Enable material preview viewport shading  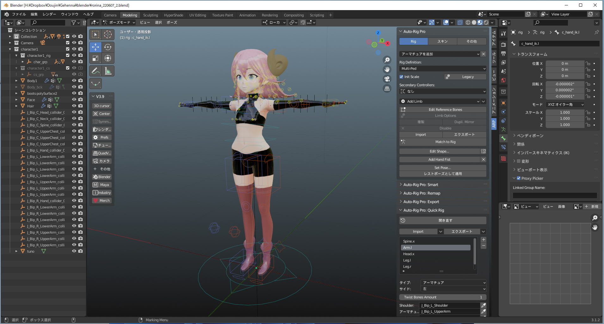pyautogui.click(x=480, y=22)
